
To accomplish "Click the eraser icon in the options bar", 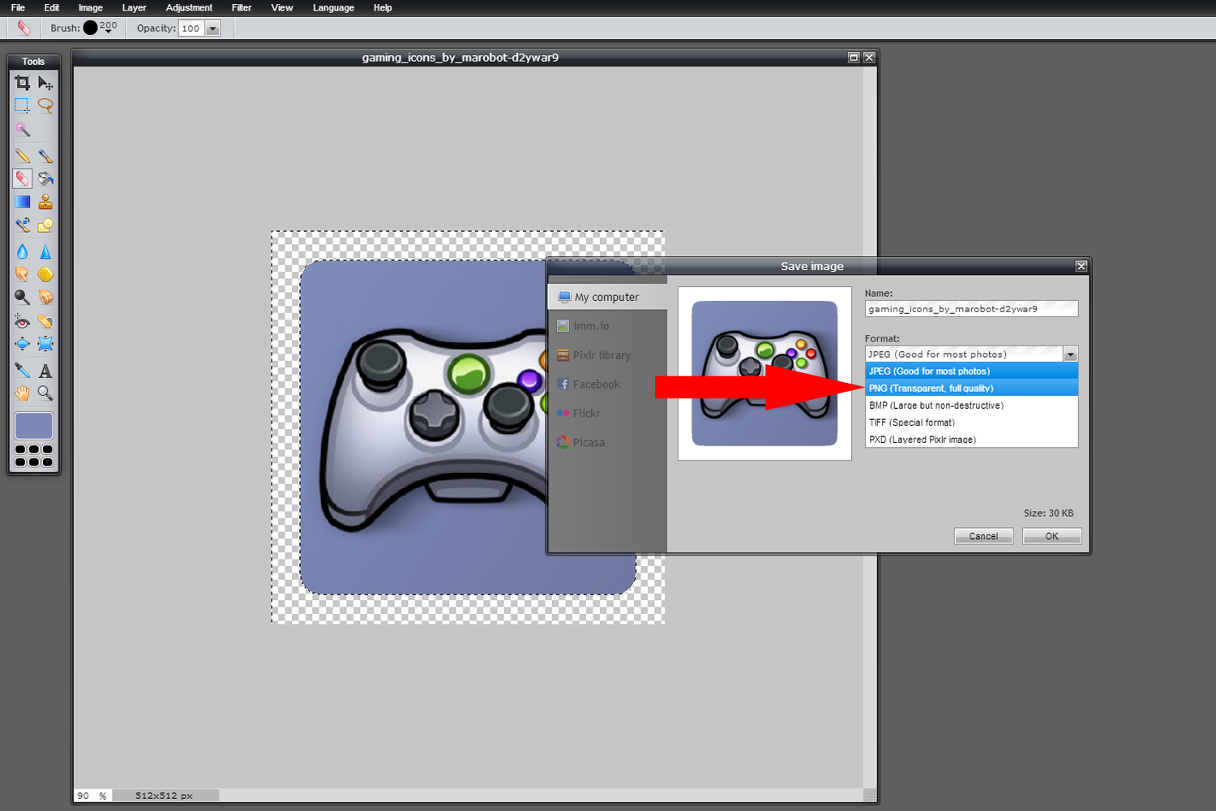I will click(24, 28).
